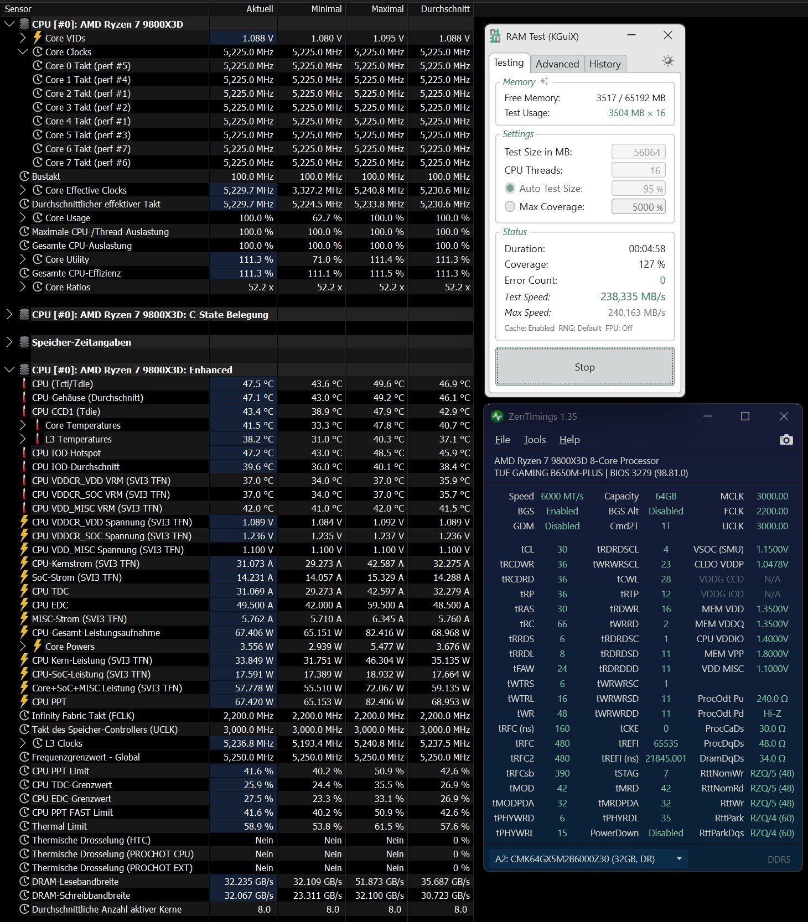Click the clock icon beside Core 0 Takt
The image size is (808, 922).
coord(38,66)
